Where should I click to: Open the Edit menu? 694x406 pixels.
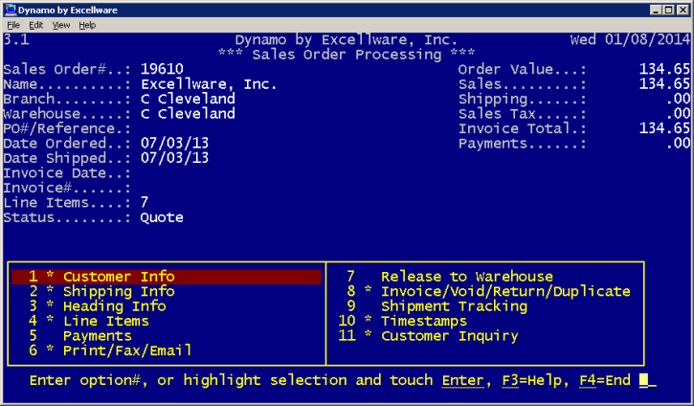[35, 25]
